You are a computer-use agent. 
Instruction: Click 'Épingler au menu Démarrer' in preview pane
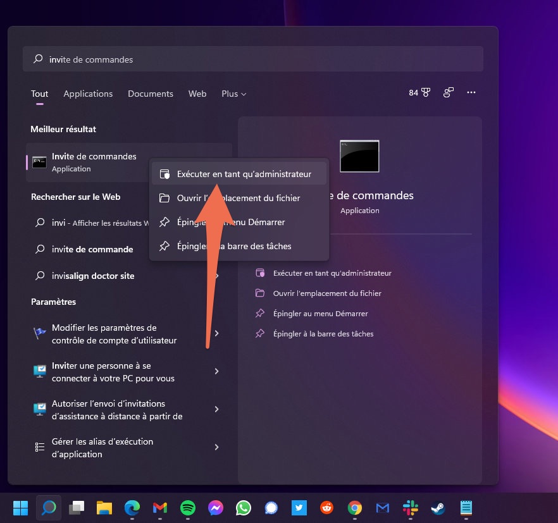point(312,314)
